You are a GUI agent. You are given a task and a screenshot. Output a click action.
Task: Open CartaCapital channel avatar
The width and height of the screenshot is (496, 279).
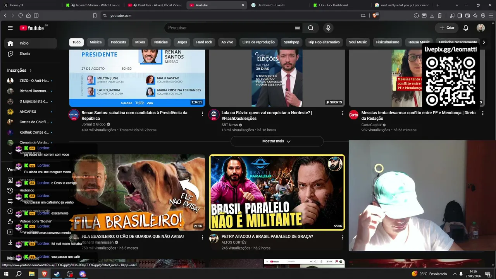click(354, 115)
